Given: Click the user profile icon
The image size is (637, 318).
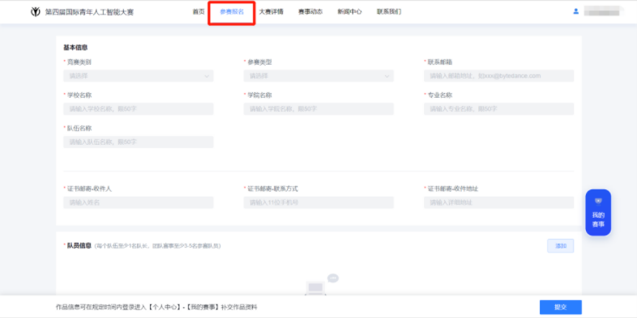Looking at the screenshot, I should coord(575,12).
